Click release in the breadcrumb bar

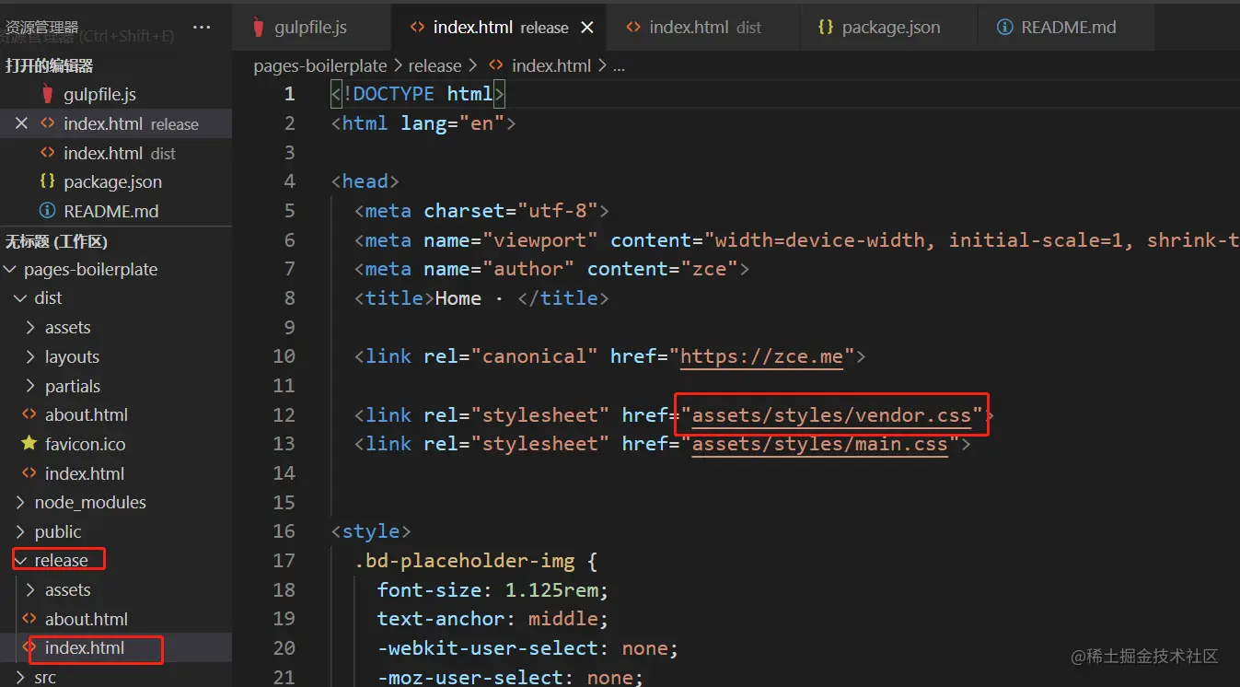tap(435, 65)
